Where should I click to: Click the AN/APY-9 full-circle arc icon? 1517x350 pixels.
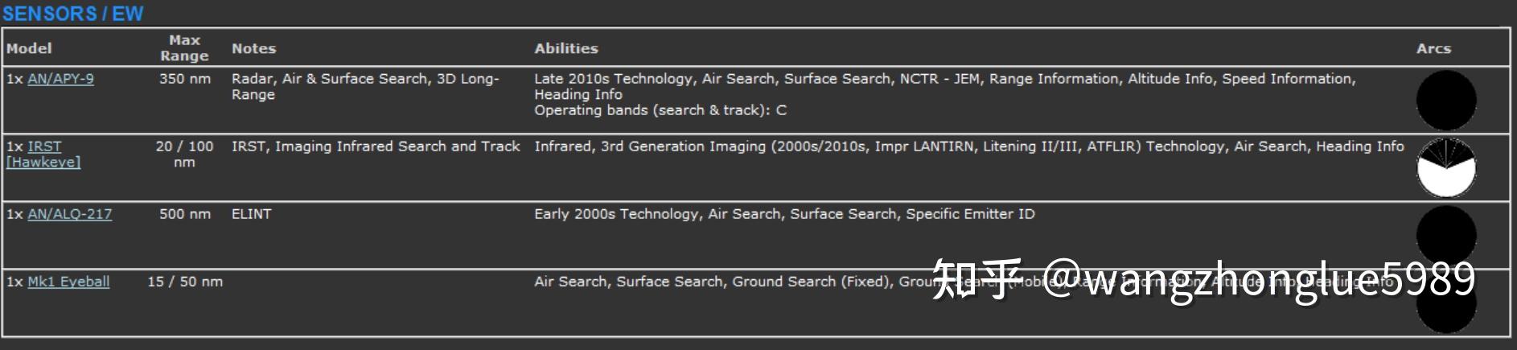pos(1446,101)
